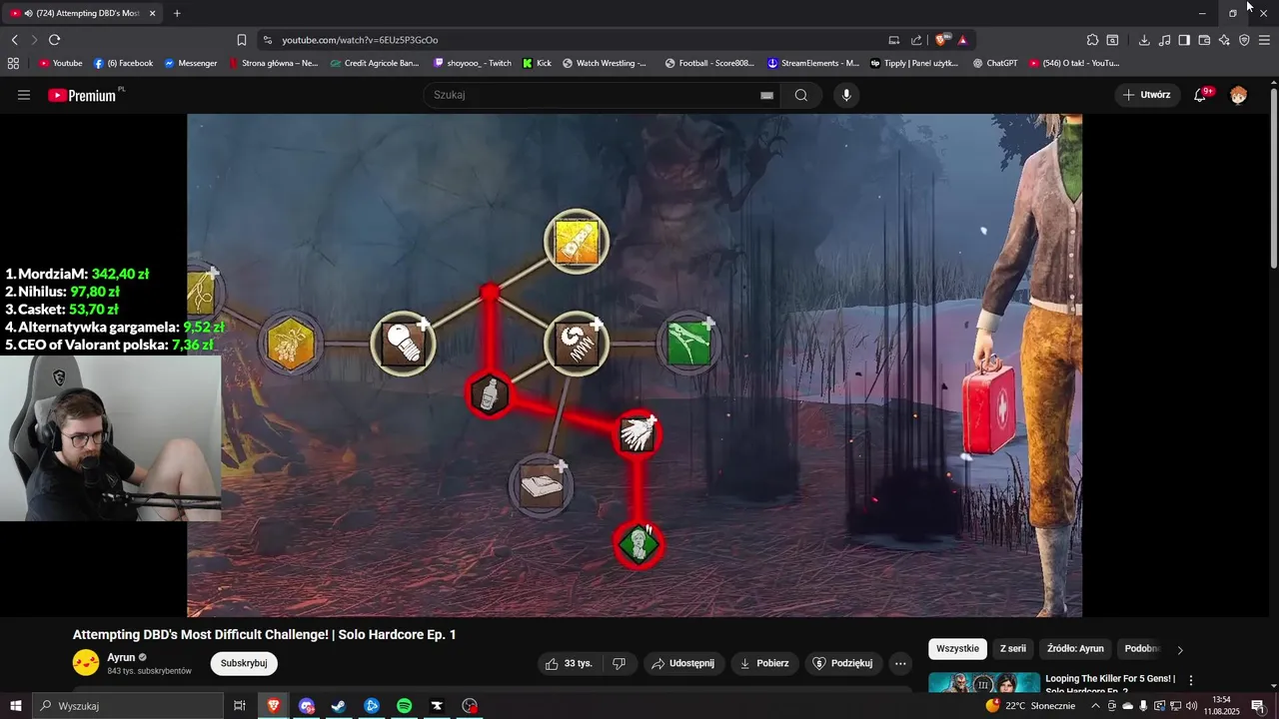Open more video actions ellipsis
Image resolution: width=1279 pixels, height=719 pixels.
point(900,663)
